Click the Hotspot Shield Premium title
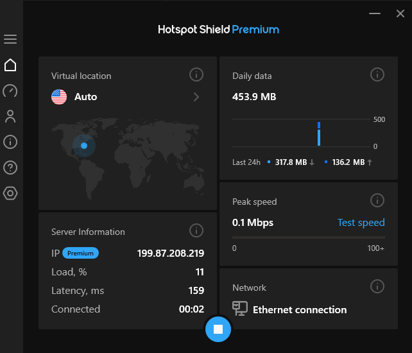 (218, 30)
